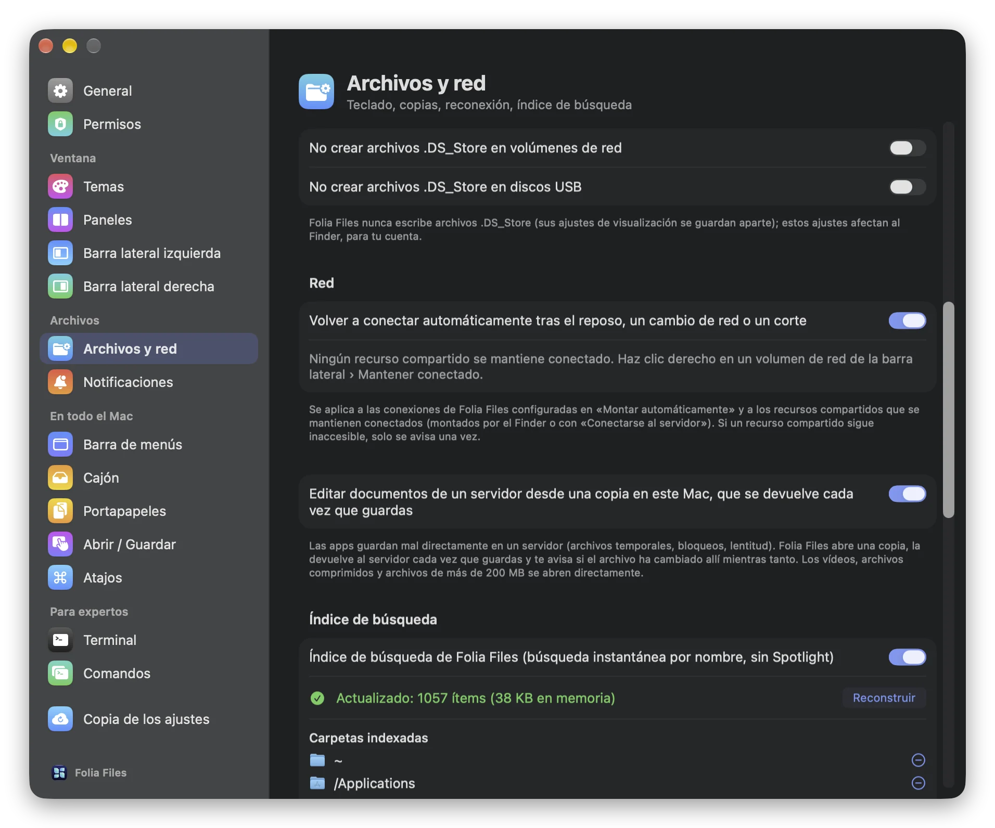Open Permisos lock icon
This screenshot has height=828, width=995.
[60, 124]
